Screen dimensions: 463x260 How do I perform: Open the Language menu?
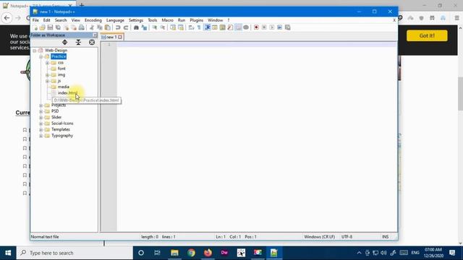coord(115,20)
